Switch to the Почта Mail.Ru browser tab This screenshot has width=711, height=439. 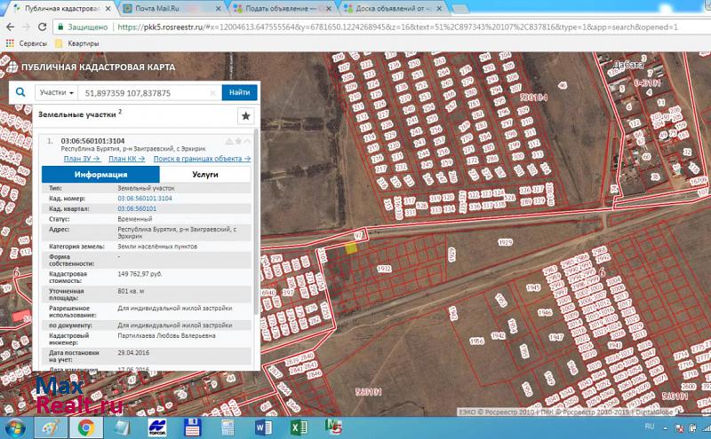pos(169,8)
